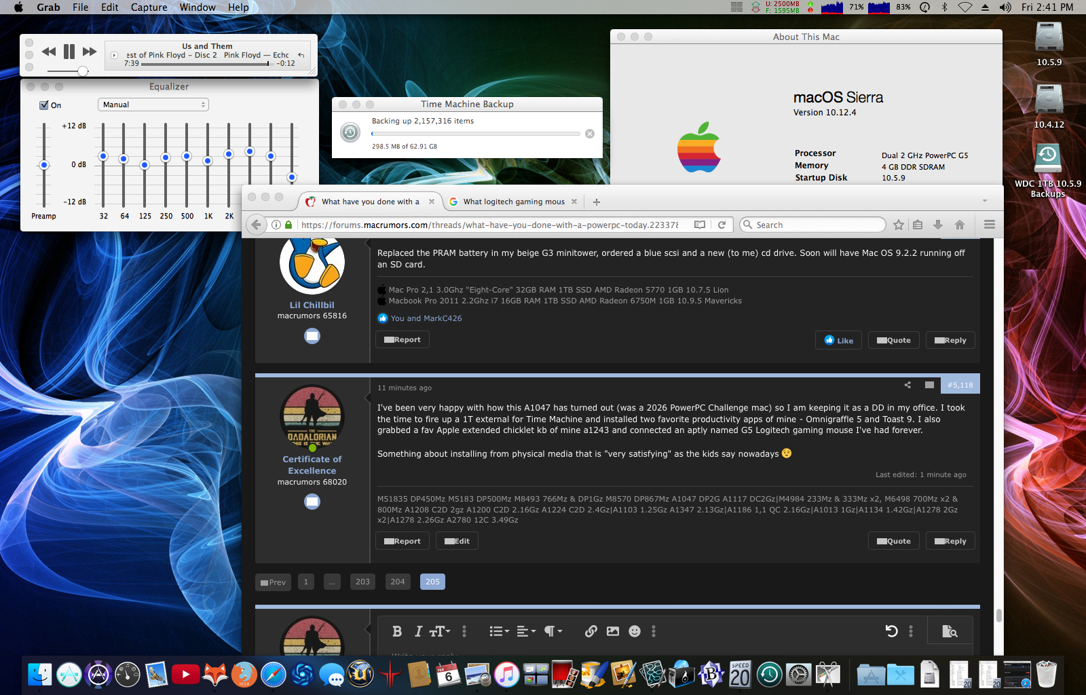
Task: Open a new browser tab with plus button
Action: point(597,202)
